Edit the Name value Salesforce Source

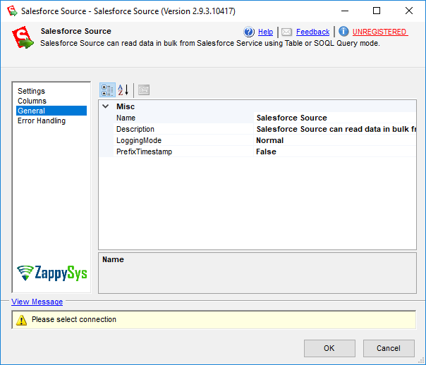click(x=335, y=118)
